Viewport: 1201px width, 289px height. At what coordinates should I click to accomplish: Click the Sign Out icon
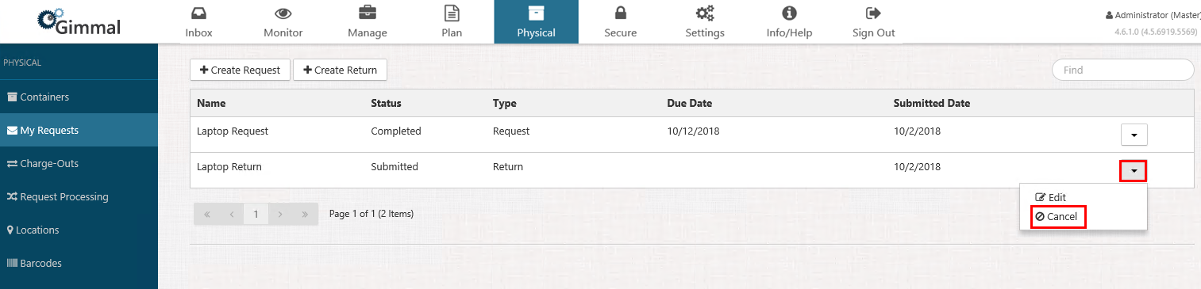coord(873,13)
